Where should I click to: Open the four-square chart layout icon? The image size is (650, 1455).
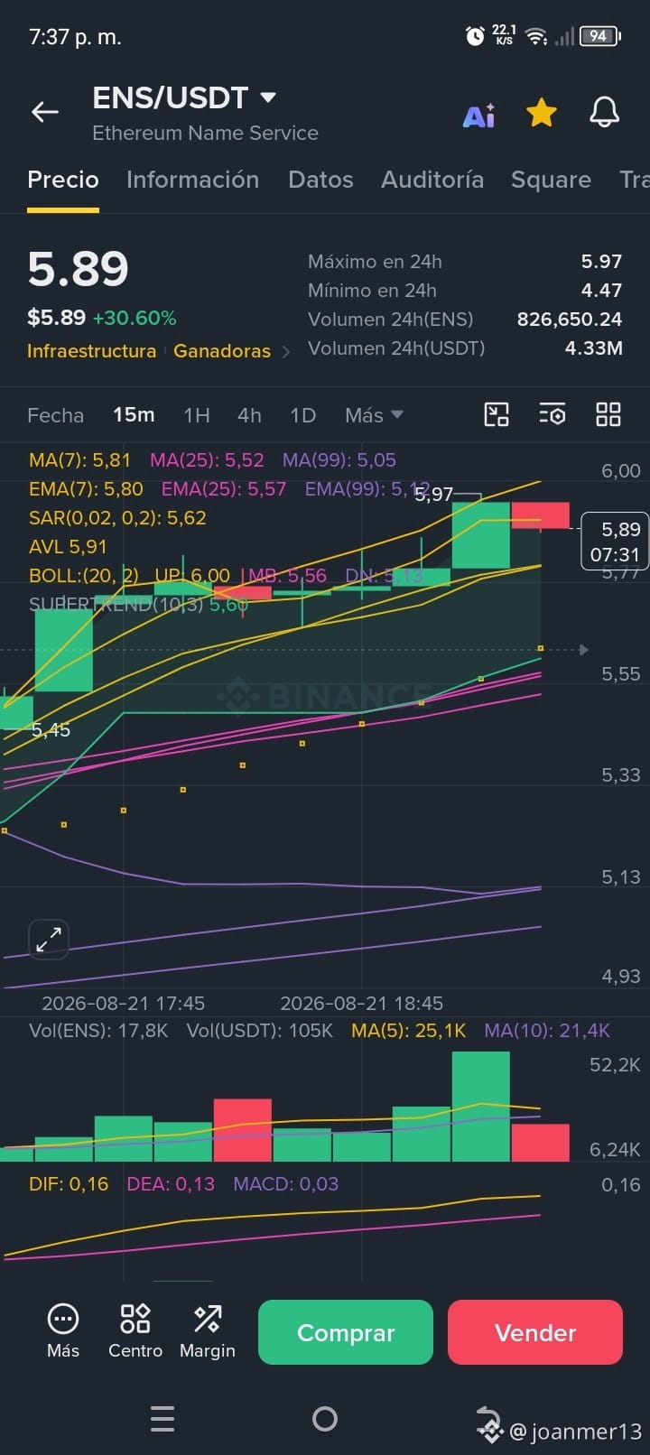pyautogui.click(x=608, y=414)
